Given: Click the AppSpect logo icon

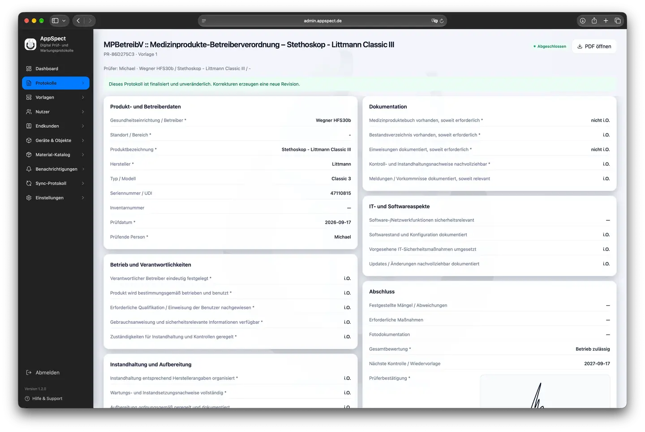Looking at the screenshot, I should pos(30,44).
